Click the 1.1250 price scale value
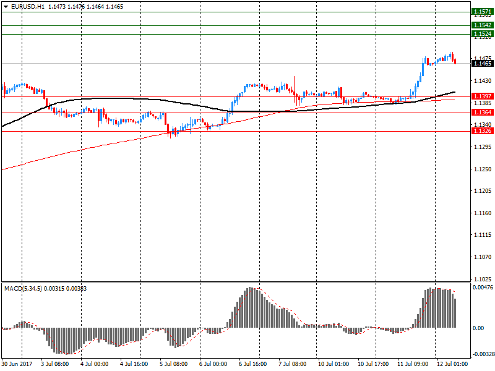The image size is (495, 371). click(483, 169)
